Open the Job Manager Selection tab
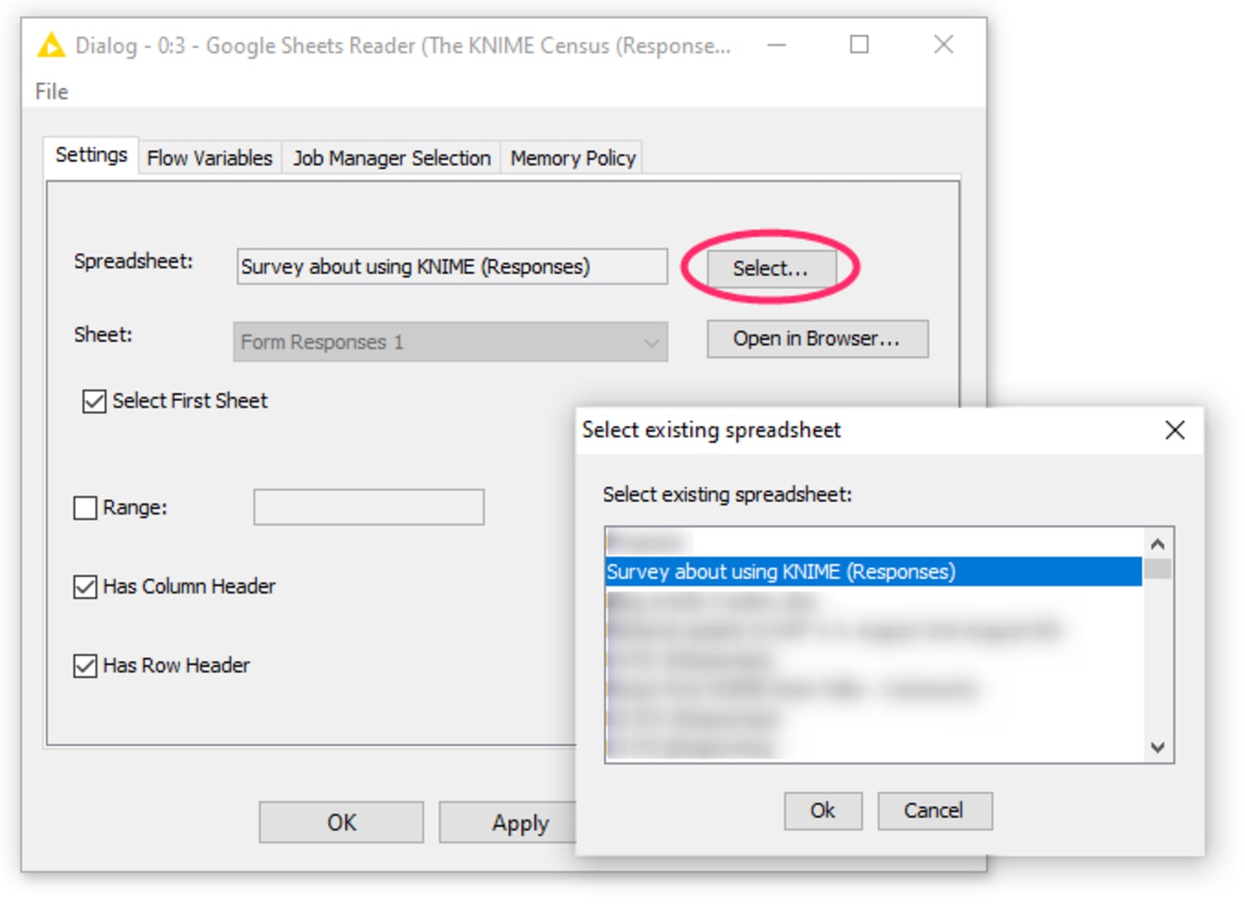 click(391, 158)
